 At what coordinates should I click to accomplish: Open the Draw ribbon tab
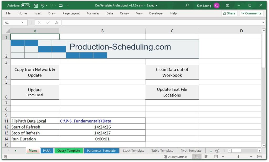(x=52, y=13)
